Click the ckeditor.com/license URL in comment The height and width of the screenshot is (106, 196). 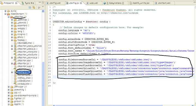(120, 13)
